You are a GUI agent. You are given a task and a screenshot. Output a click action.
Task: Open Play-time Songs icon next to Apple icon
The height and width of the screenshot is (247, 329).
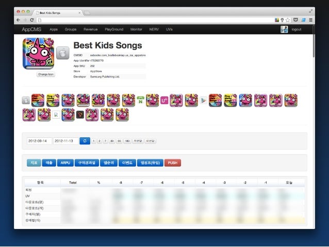click(38, 101)
